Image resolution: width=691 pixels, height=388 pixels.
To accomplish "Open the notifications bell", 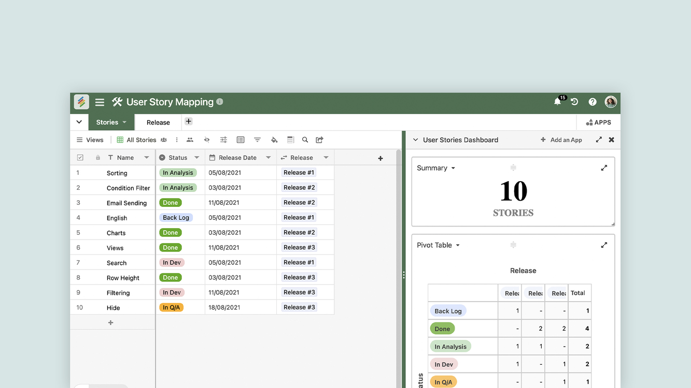I will (558, 102).
